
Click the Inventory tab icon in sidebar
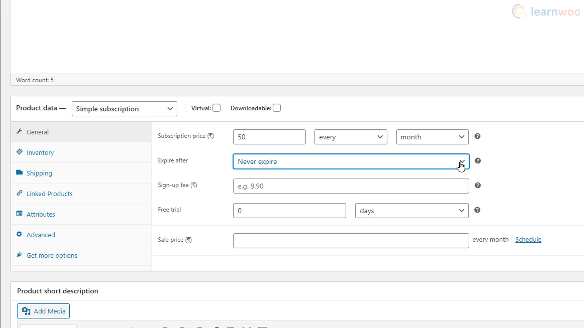(x=19, y=152)
